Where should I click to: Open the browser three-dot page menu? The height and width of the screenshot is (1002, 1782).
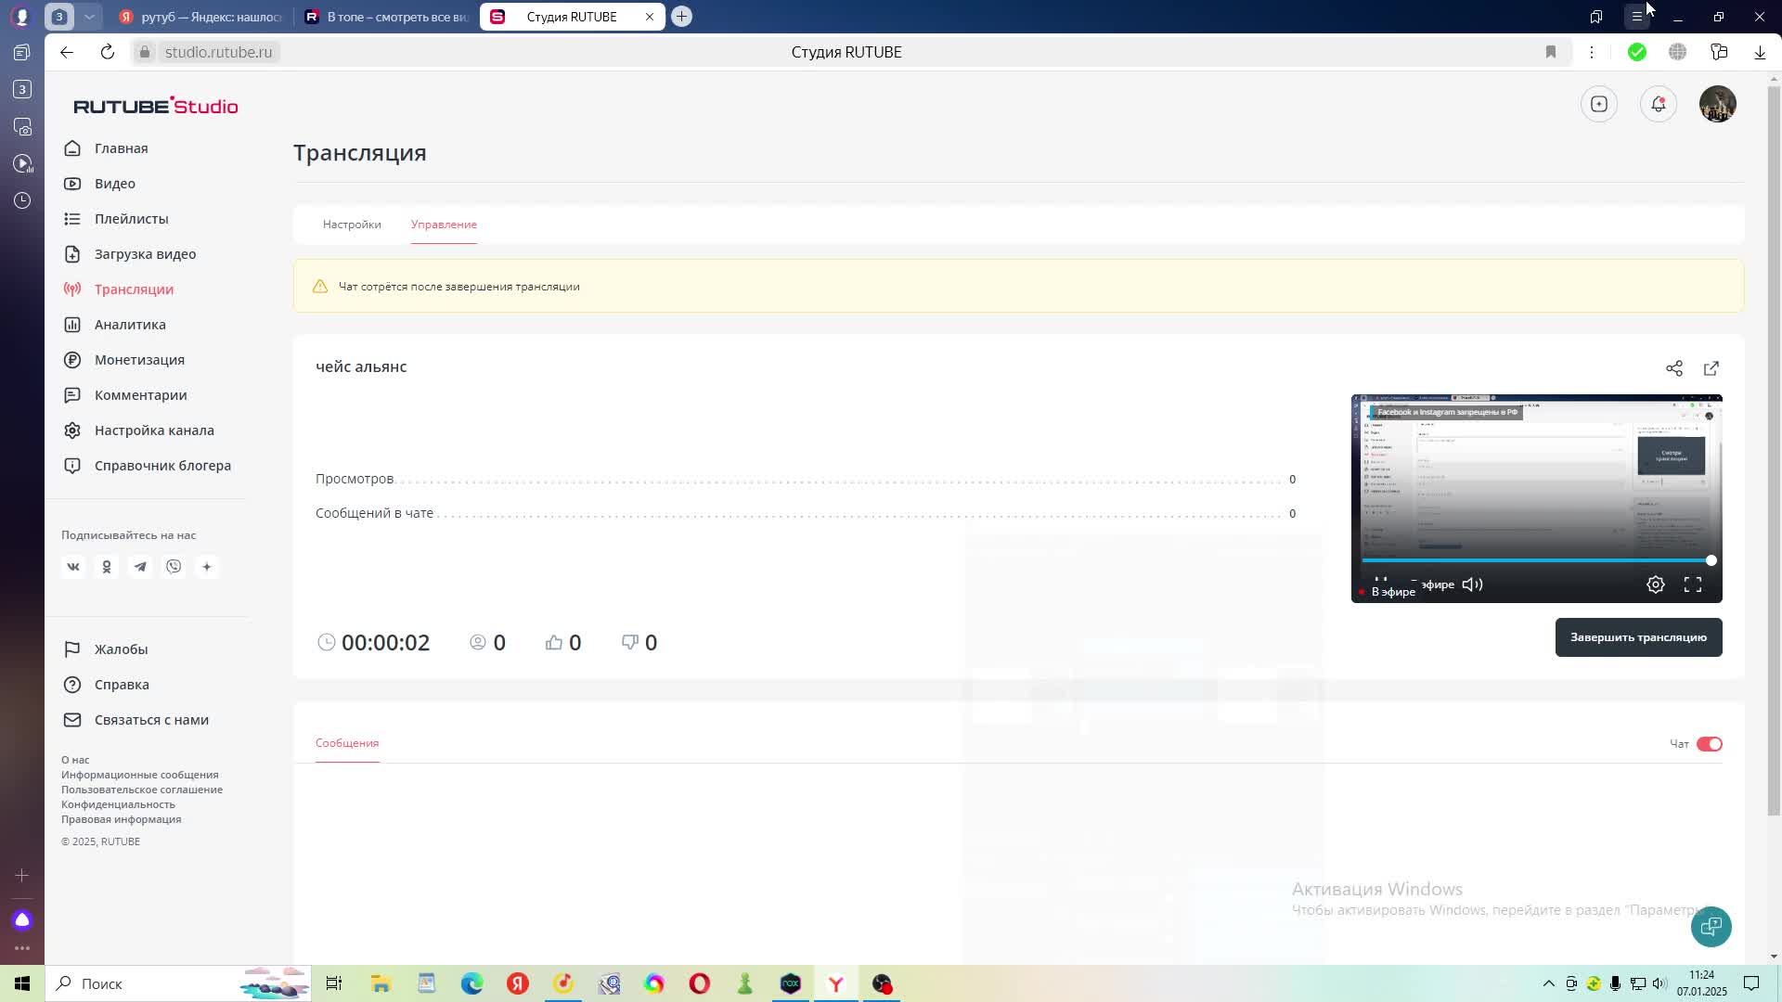click(x=1591, y=52)
